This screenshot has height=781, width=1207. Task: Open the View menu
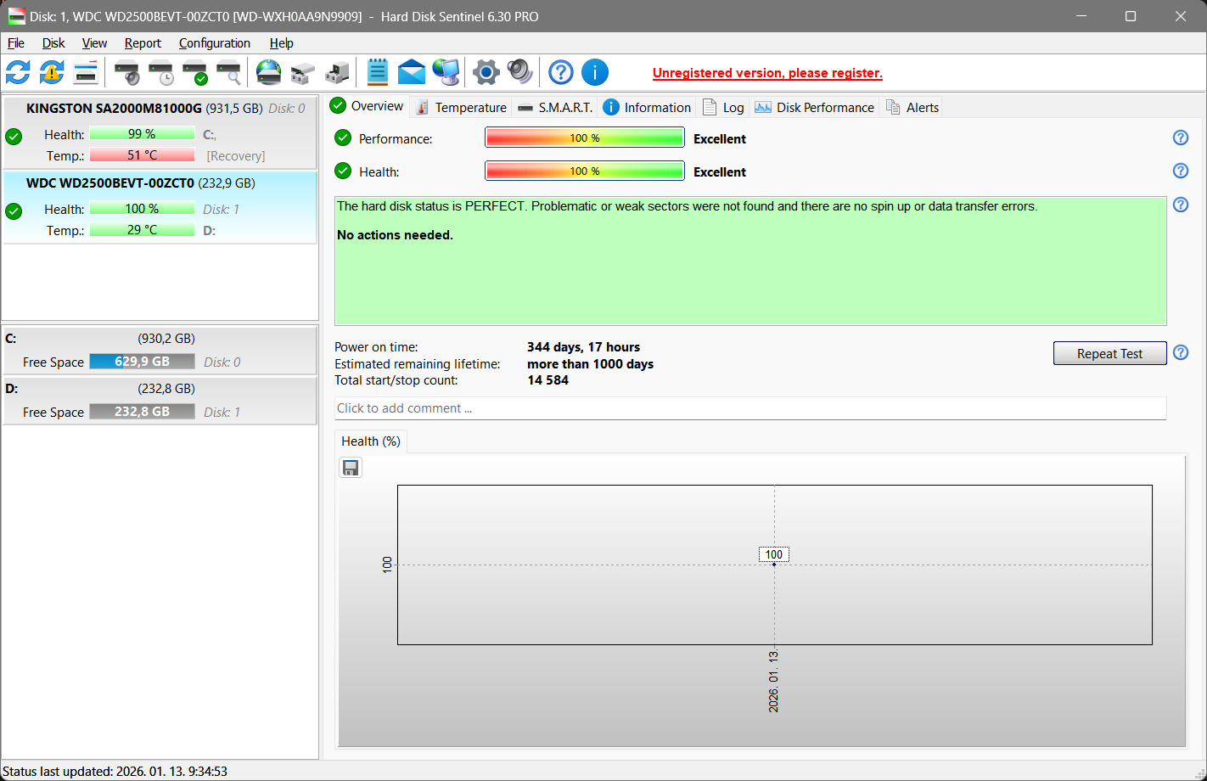point(94,43)
